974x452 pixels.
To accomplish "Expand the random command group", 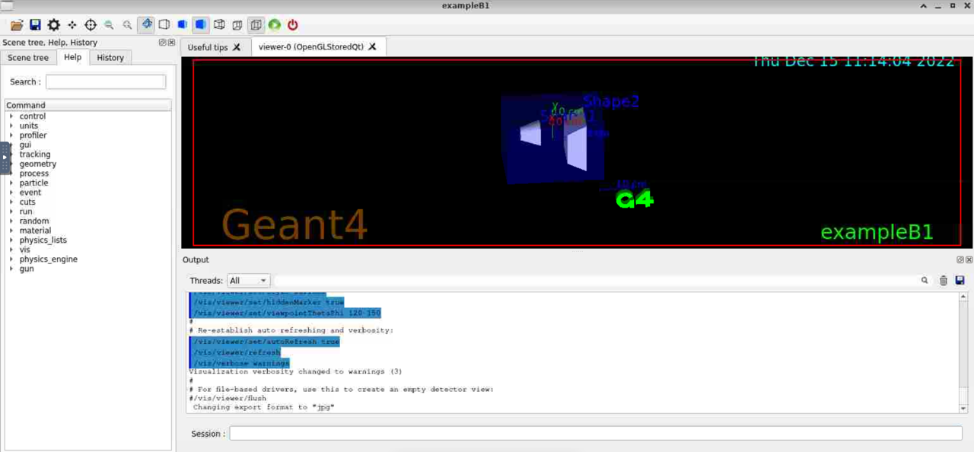I will 11,221.
